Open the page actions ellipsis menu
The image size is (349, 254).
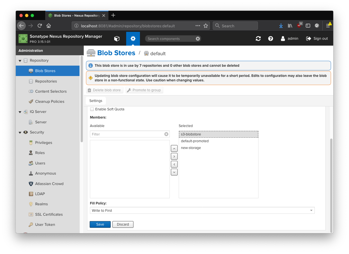tap(198, 26)
